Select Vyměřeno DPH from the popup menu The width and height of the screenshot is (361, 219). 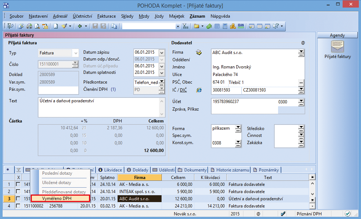(60, 198)
